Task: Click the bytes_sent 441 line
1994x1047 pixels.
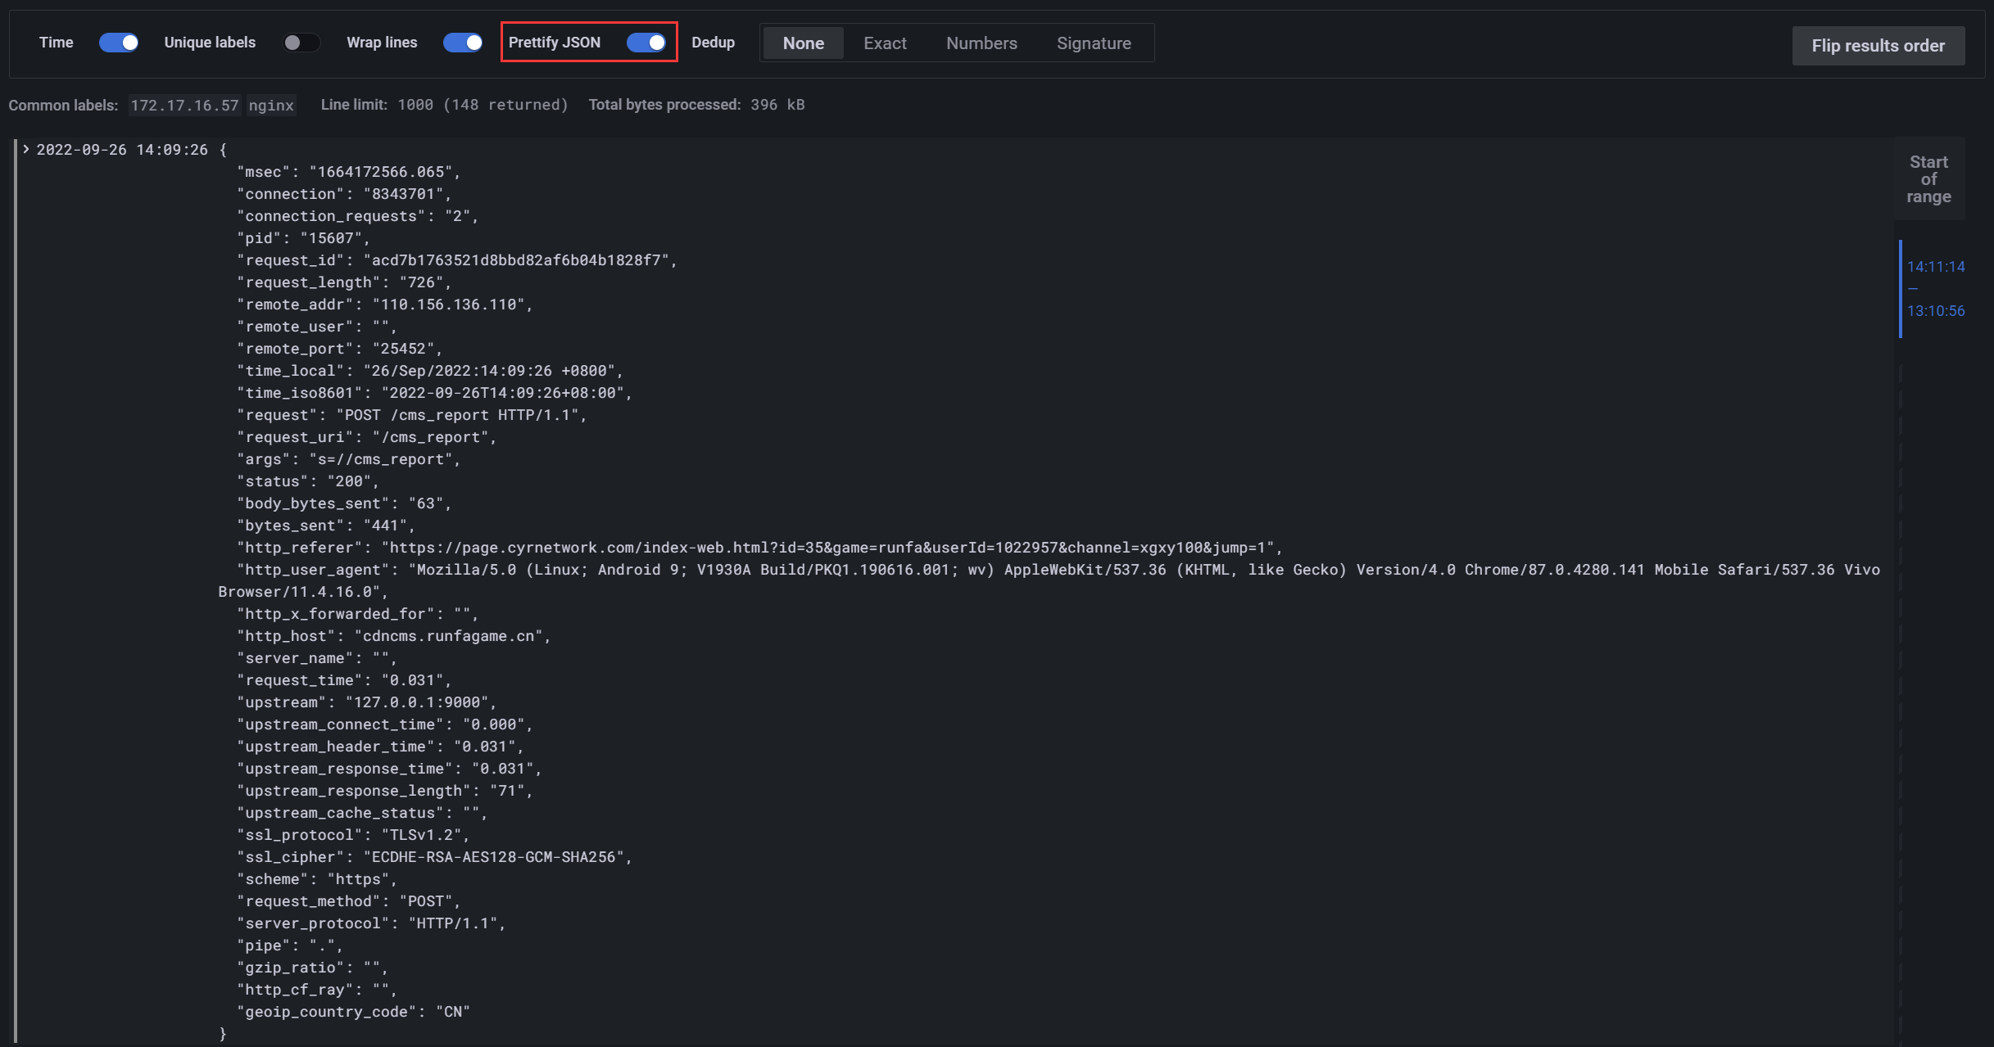Action: point(326,526)
